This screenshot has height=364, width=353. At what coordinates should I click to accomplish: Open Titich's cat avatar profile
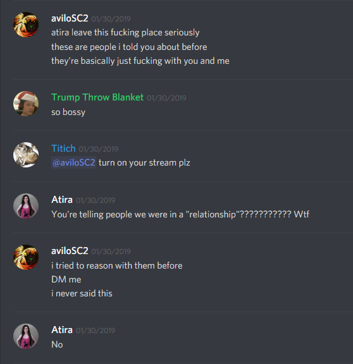point(26,155)
